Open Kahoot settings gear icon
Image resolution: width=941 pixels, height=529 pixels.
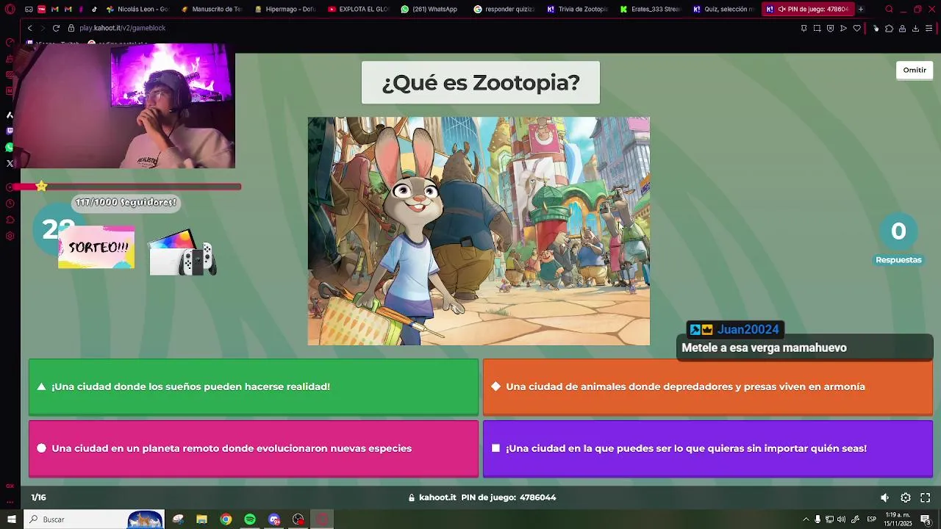(x=906, y=497)
